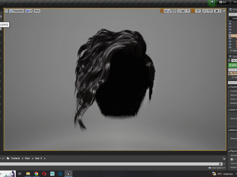237x177 pixels.
Task: Sort outliner by the Label column header
Action: pyautogui.click(x=234, y=18)
